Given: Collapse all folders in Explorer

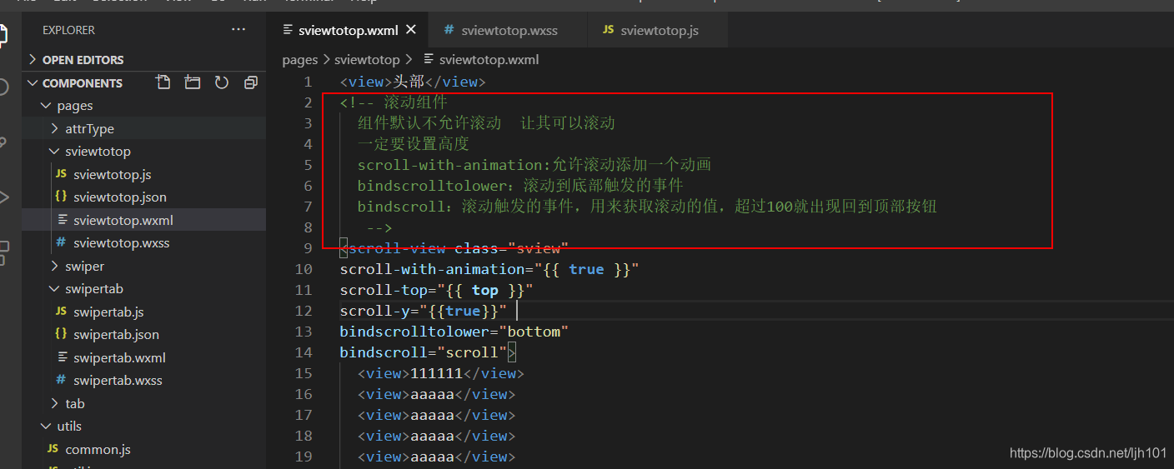Looking at the screenshot, I should 251,82.
